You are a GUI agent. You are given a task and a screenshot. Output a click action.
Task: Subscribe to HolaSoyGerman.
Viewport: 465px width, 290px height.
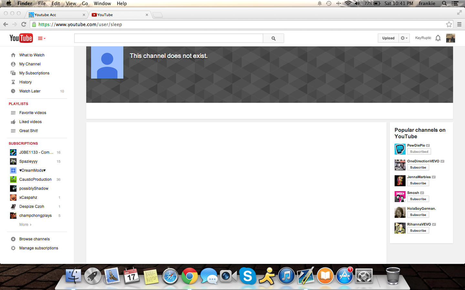(x=418, y=215)
